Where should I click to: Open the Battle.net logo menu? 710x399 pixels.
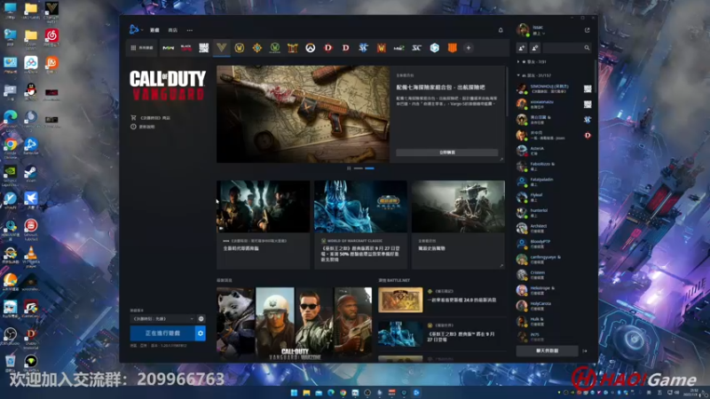135,30
